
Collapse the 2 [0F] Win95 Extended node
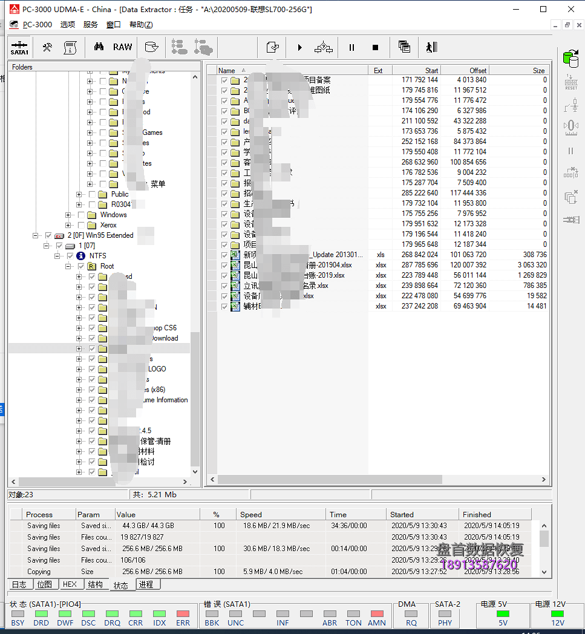(35, 235)
